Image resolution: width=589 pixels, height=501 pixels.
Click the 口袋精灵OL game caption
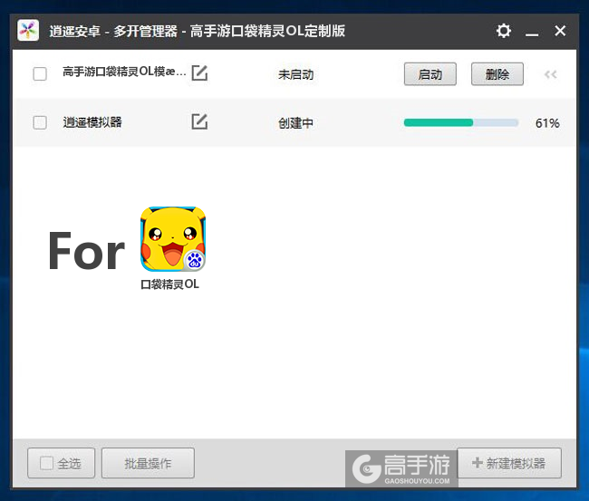click(169, 284)
